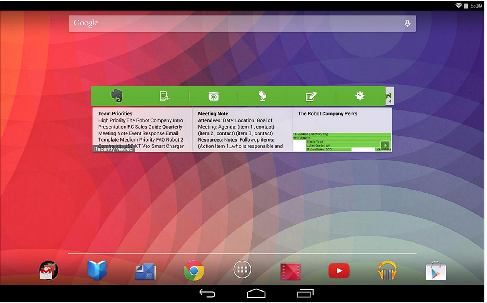Image resolution: width=487 pixels, height=303 pixels.
Task: Open the Gmail app folder in the dock
Action: (x=49, y=271)
